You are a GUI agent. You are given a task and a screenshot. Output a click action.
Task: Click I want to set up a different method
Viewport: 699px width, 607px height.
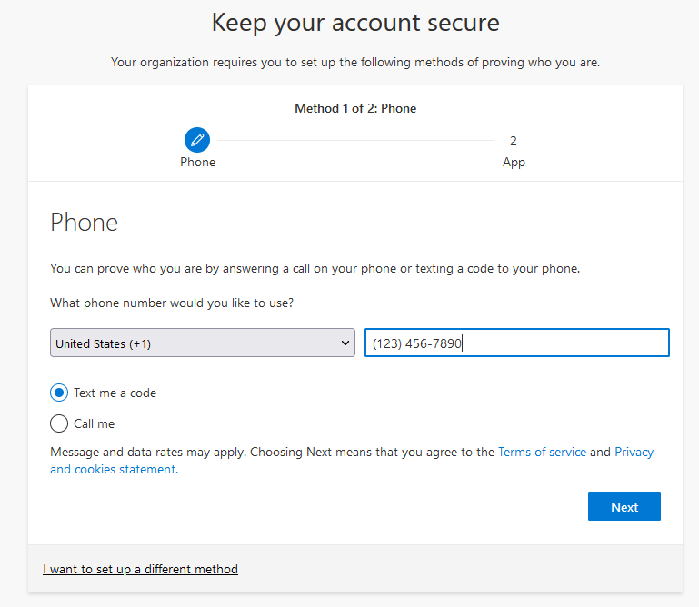click(x=140, y=569)
